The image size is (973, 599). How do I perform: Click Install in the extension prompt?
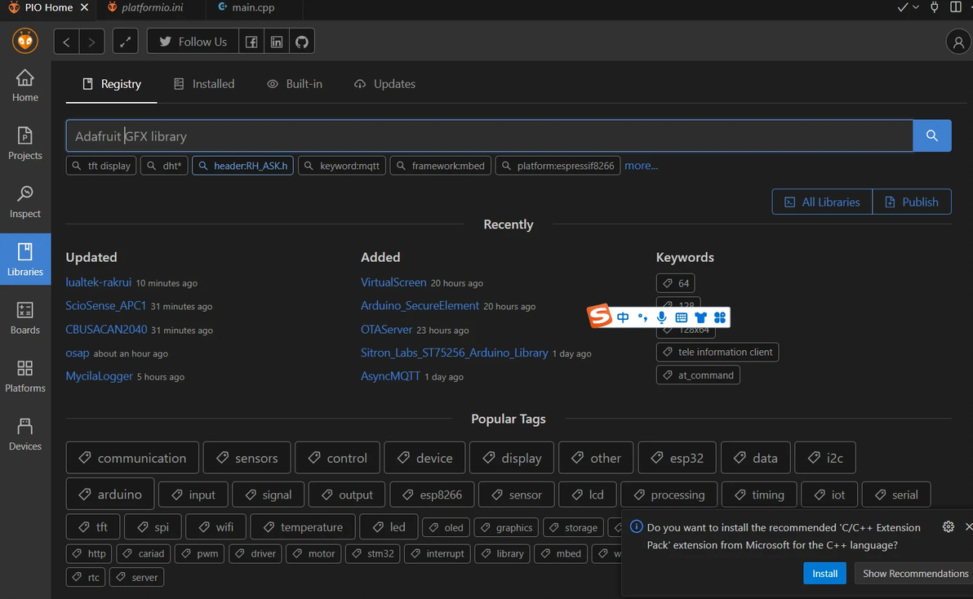click(x=824, y=574)
